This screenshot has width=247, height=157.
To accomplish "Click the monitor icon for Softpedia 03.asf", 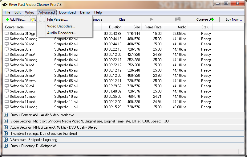I will (6, 49).
